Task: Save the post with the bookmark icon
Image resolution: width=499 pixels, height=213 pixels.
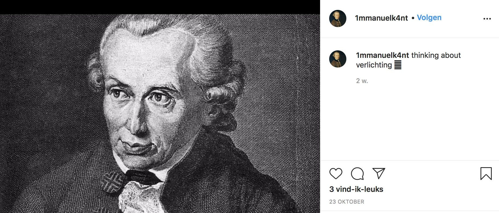Action: [486, 173]
